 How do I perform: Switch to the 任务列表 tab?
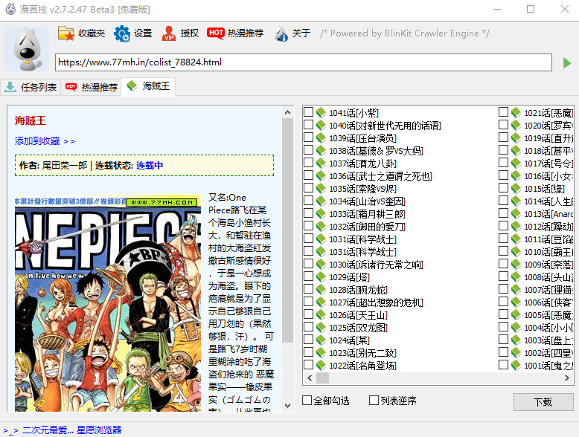31,88
